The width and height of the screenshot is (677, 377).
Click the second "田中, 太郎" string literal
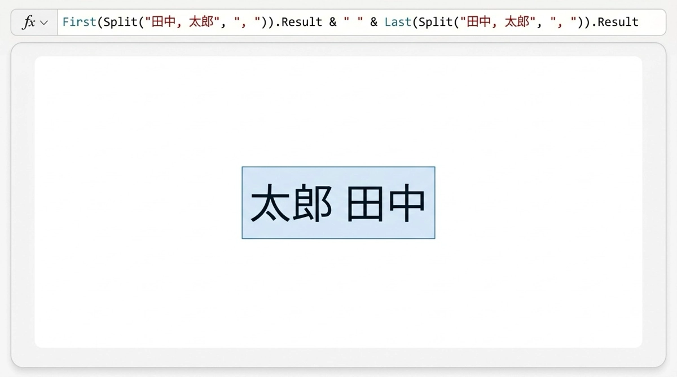tap(498, 23)
